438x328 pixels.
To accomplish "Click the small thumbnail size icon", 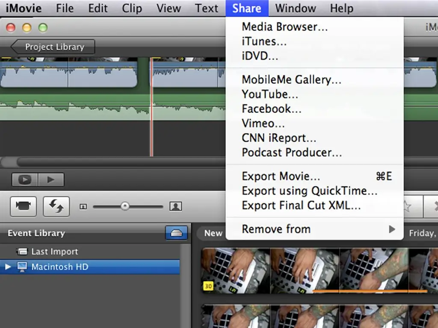I will click(83, 207).
